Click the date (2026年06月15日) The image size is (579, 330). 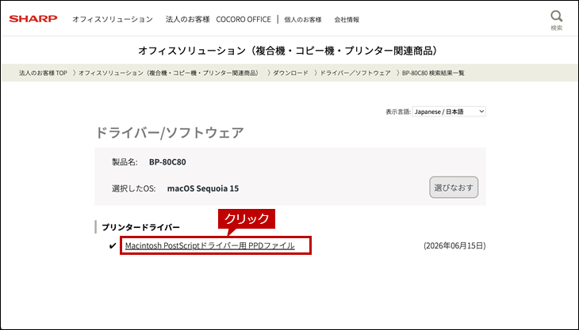(454, 245)
